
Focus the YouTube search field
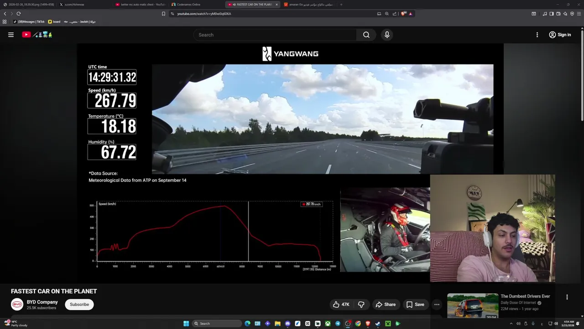point(275,35)
